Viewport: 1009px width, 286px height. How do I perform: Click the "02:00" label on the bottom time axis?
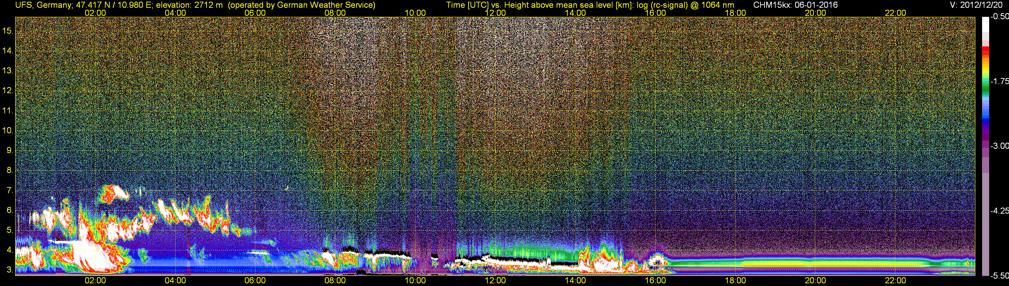point(95,281)
